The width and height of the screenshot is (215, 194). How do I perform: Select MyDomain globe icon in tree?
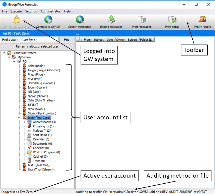pos(14,57)
